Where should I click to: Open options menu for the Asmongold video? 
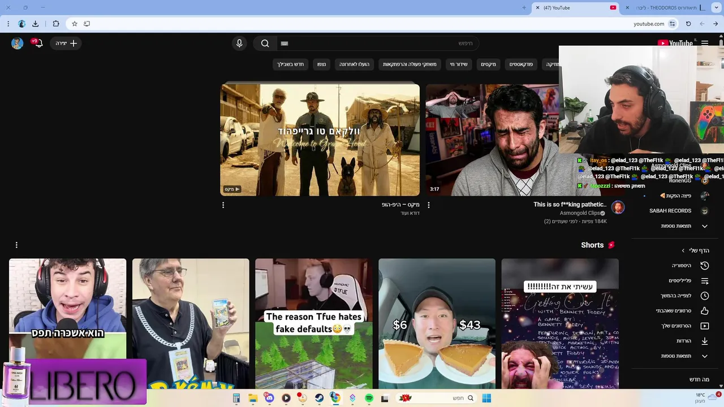(428, 205)
